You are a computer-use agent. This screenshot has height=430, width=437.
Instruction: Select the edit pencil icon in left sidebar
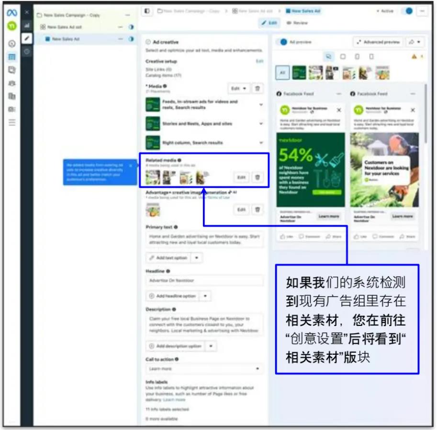[x=27, y=37]
